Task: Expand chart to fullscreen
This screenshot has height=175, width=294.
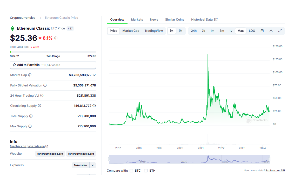Action: [x=280, y=31]
